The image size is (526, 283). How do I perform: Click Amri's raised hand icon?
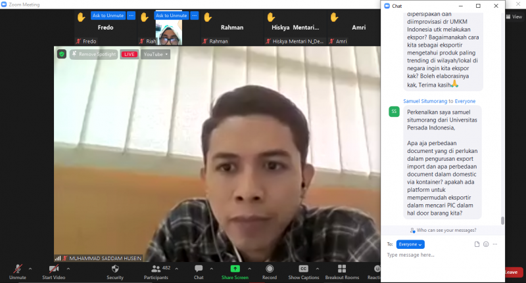pyautogui.click(x=335, y=17)
